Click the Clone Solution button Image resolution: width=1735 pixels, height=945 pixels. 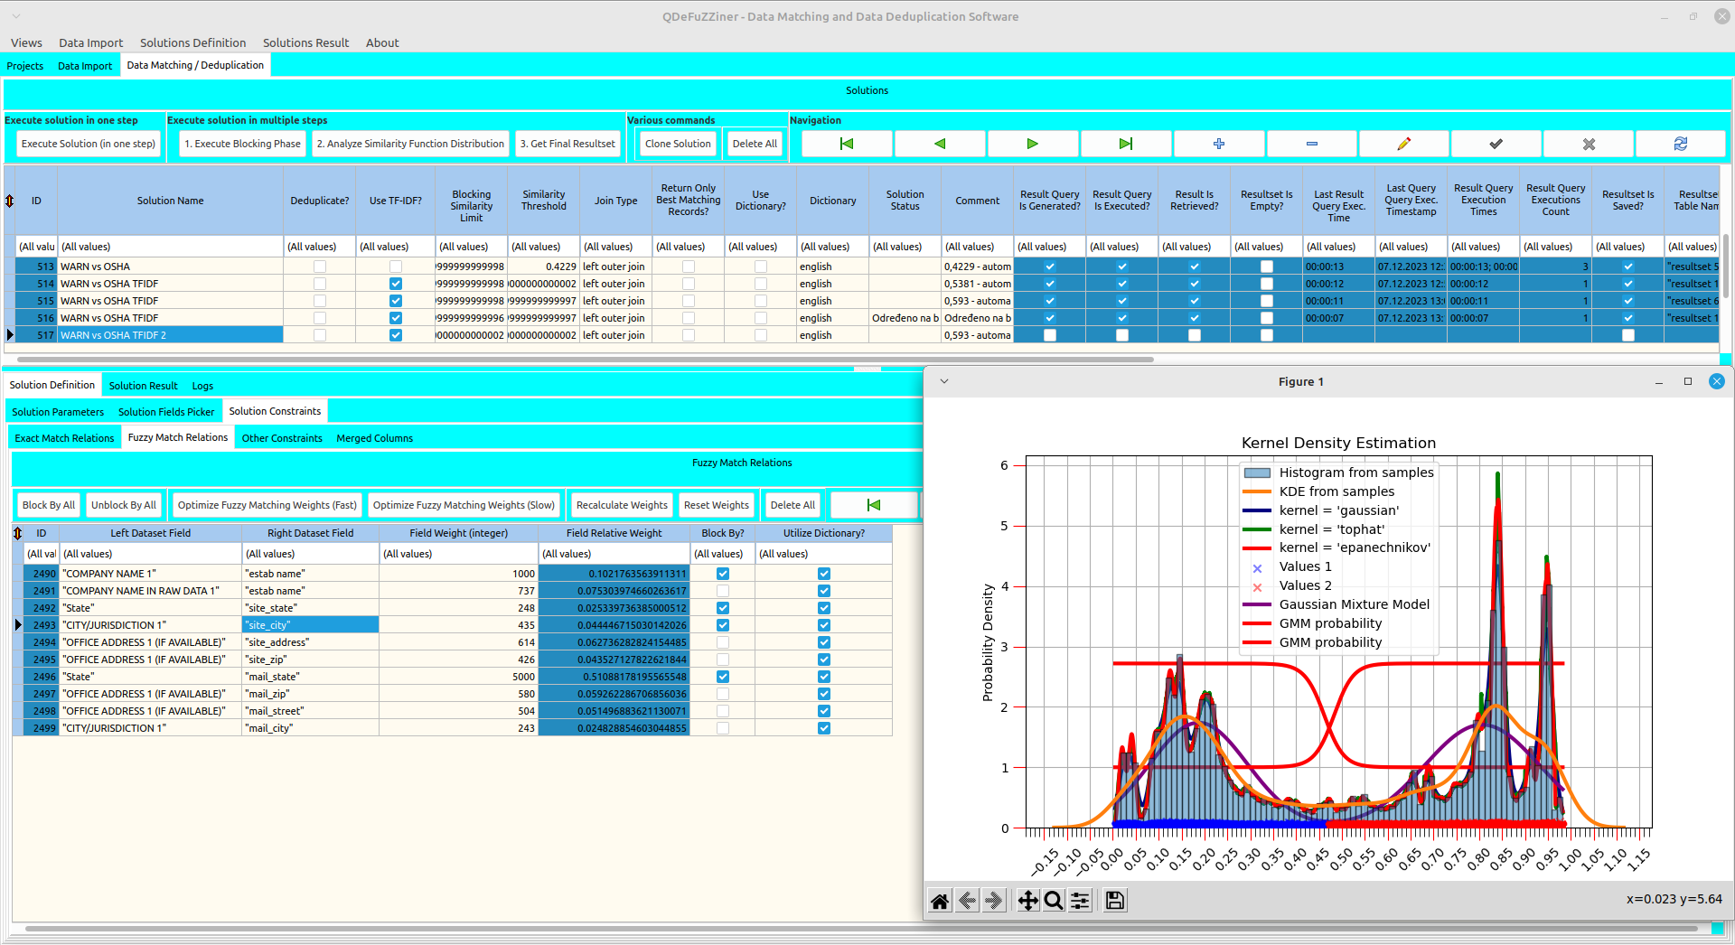pyautogui.click(x=678, y=144)
